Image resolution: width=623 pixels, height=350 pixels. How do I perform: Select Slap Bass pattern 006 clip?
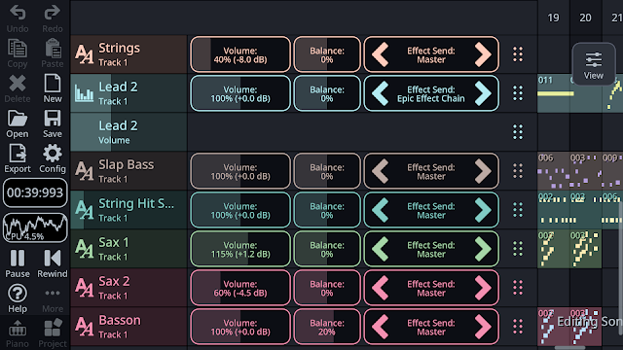pos(554,171)
